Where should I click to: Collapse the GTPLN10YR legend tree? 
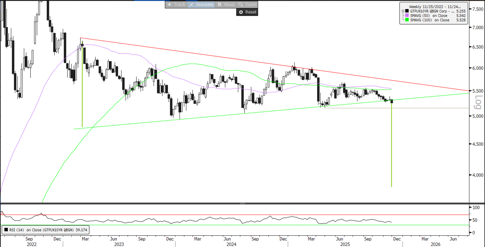(403, 11)
